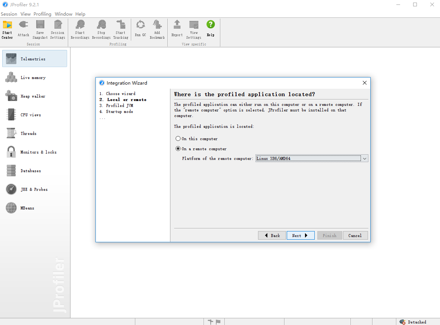Open the Profiling menu
The width and height of the screenshot is (440, 325).
click(x=43, y=14)
